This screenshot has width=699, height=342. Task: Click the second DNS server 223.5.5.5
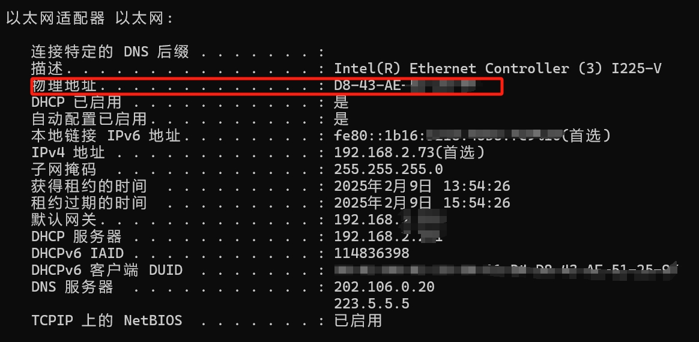point(372,304)
